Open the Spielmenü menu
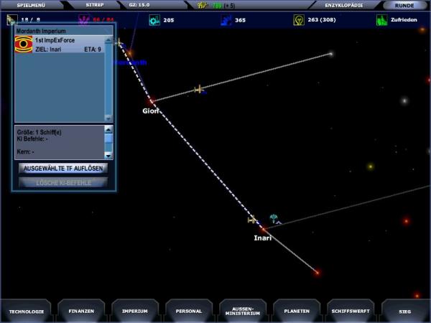 click(31, 5)
